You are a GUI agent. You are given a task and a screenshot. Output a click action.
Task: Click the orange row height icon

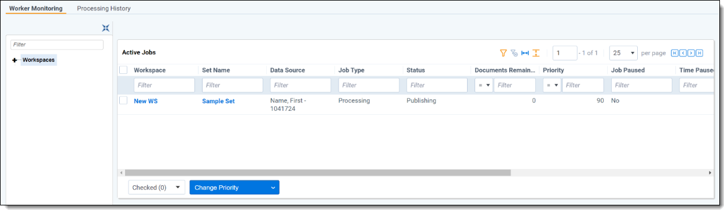[536, 53]
